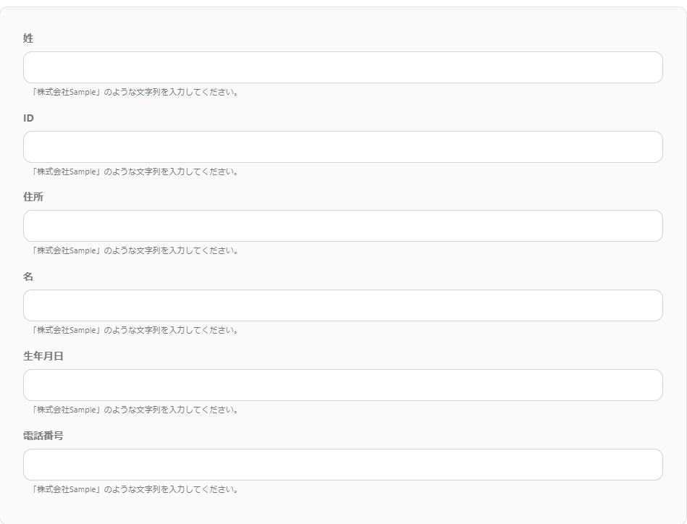Click helper text beneath 住所 field
Viewport: 687px width, 524px height.
pyautogui.click(x=135, y=250)
